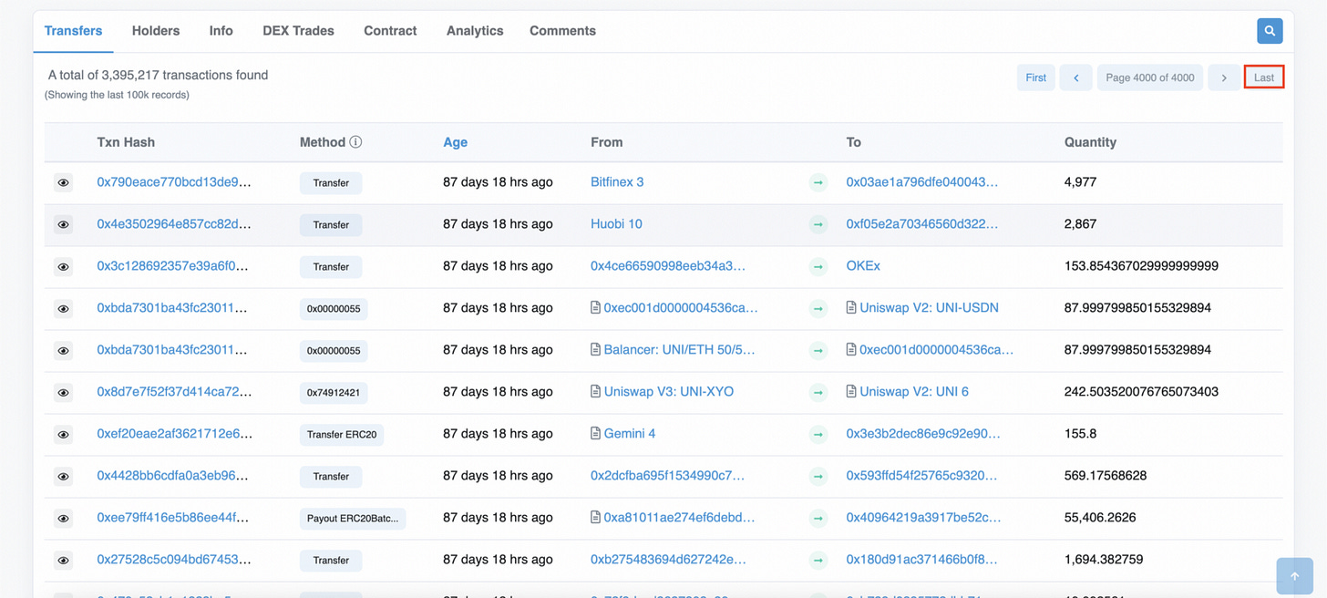Open transaction hash 0x3c128692357e39a6f0
This screenshot has width=1327, height=598.
click(x=173, y=266)
